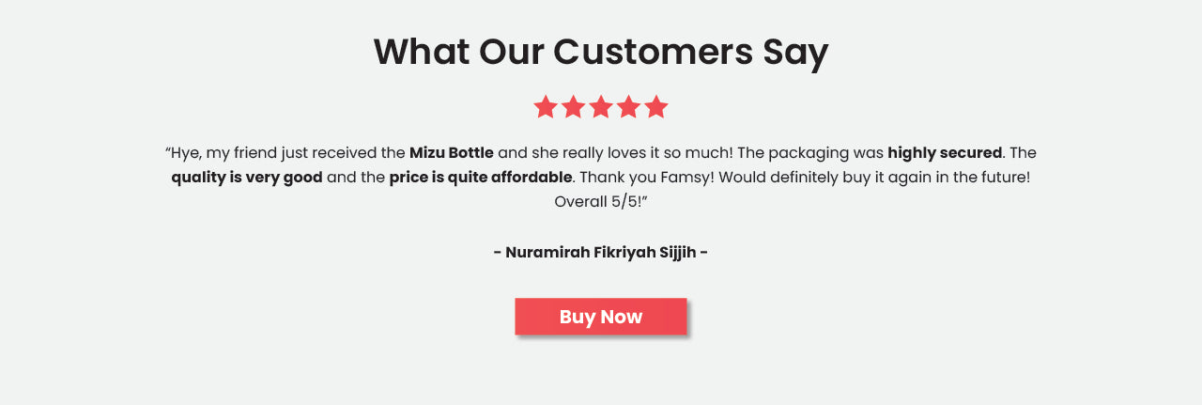Click the first star in the rating
The image size is (1202, 405).
tap(546, 107)
